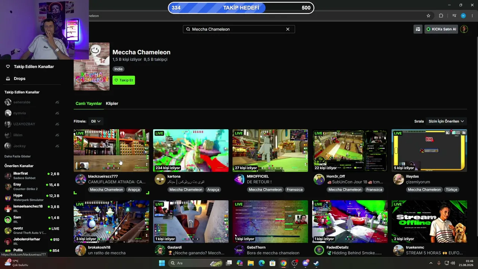Open Gastardi channel avatar

tap(160, 250)
